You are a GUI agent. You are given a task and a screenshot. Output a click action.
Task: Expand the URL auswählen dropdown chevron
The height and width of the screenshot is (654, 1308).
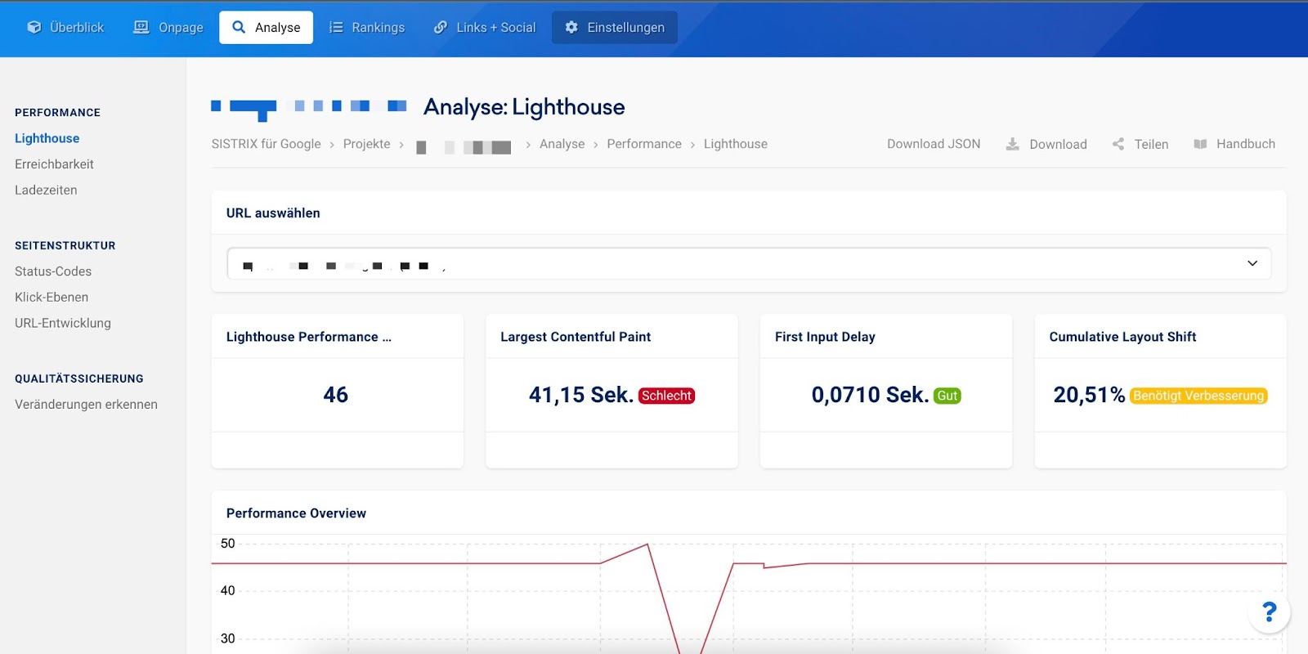point(1252,263)
